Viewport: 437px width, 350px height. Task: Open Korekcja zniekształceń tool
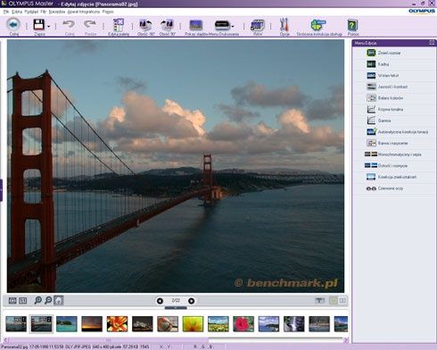394,177
